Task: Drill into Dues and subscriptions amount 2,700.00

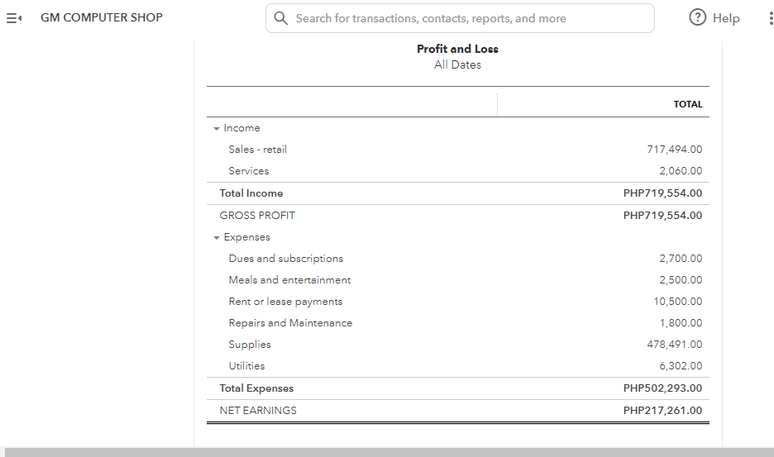Action: pos(681,259)
